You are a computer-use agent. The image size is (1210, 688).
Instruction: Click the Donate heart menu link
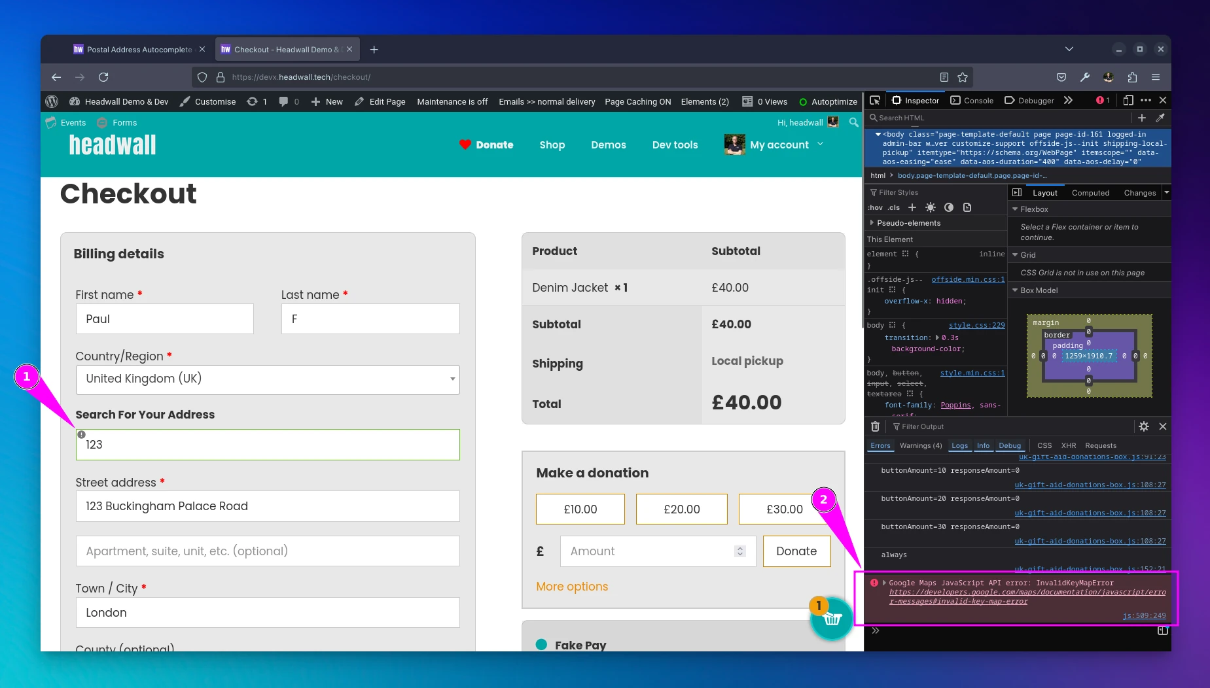[x=486, y=145]
